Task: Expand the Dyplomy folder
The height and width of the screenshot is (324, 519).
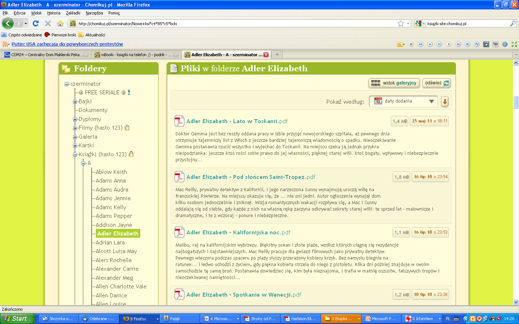Action: click(x=75, y=120)
